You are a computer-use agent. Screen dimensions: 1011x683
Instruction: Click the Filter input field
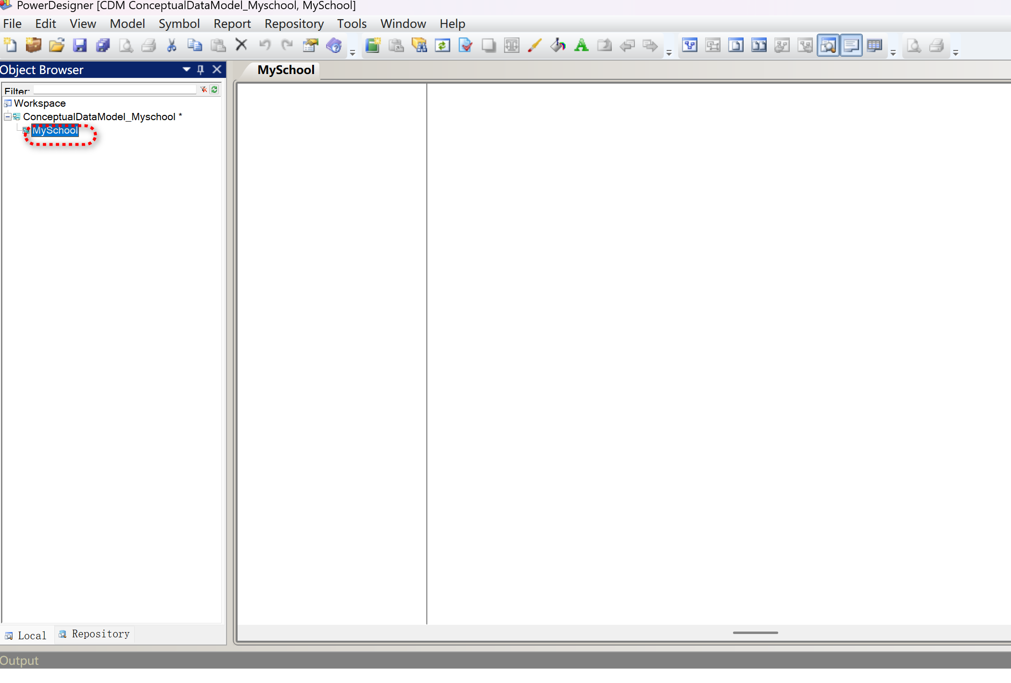click(x=114, y=90)
